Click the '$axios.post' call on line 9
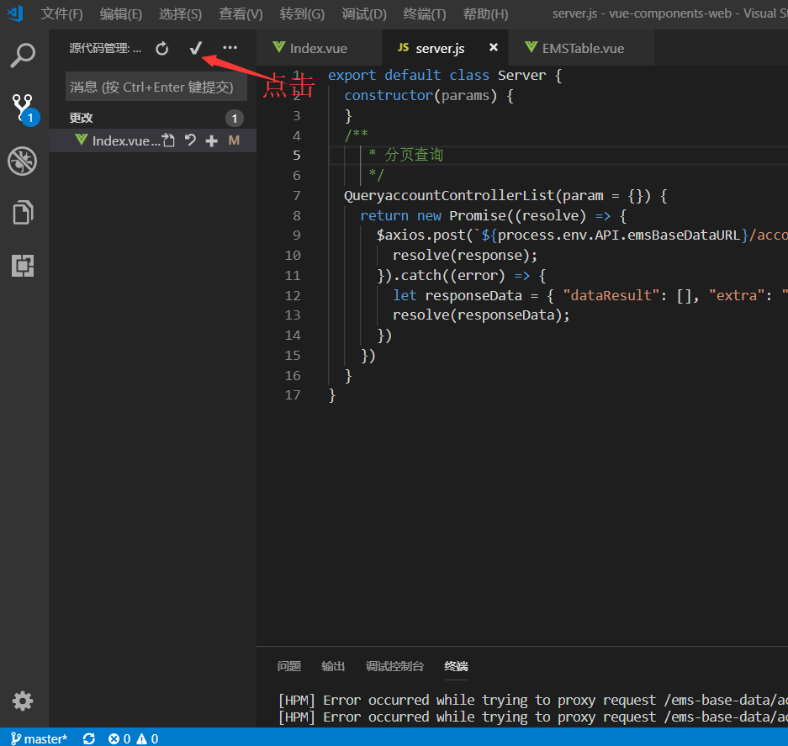Image resolution: width=788 pixels, height=746 pixels. 420,235
